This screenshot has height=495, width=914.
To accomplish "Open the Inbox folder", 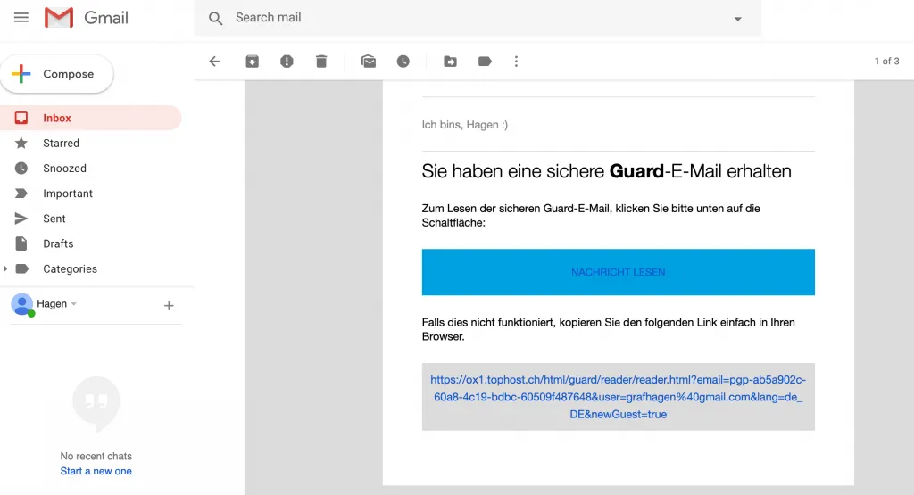I will 91,118.
